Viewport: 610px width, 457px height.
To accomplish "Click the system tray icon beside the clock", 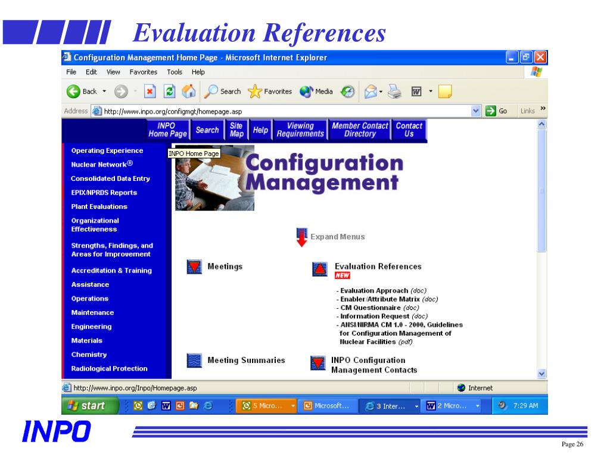I will point(502,405).
